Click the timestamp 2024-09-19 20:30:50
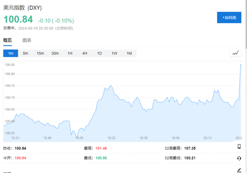 click(x=36, y=28)
